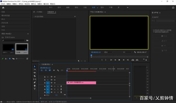
Task: Open playback resolution 1/2 dropdown
Action: [x=127, y=52]
